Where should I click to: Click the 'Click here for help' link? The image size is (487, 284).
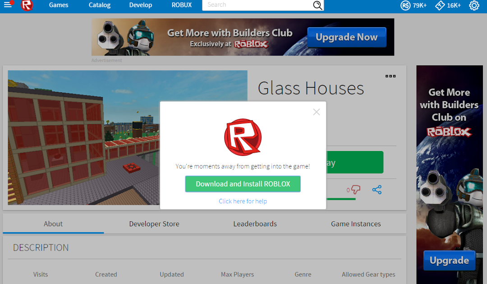click(243, 201)
